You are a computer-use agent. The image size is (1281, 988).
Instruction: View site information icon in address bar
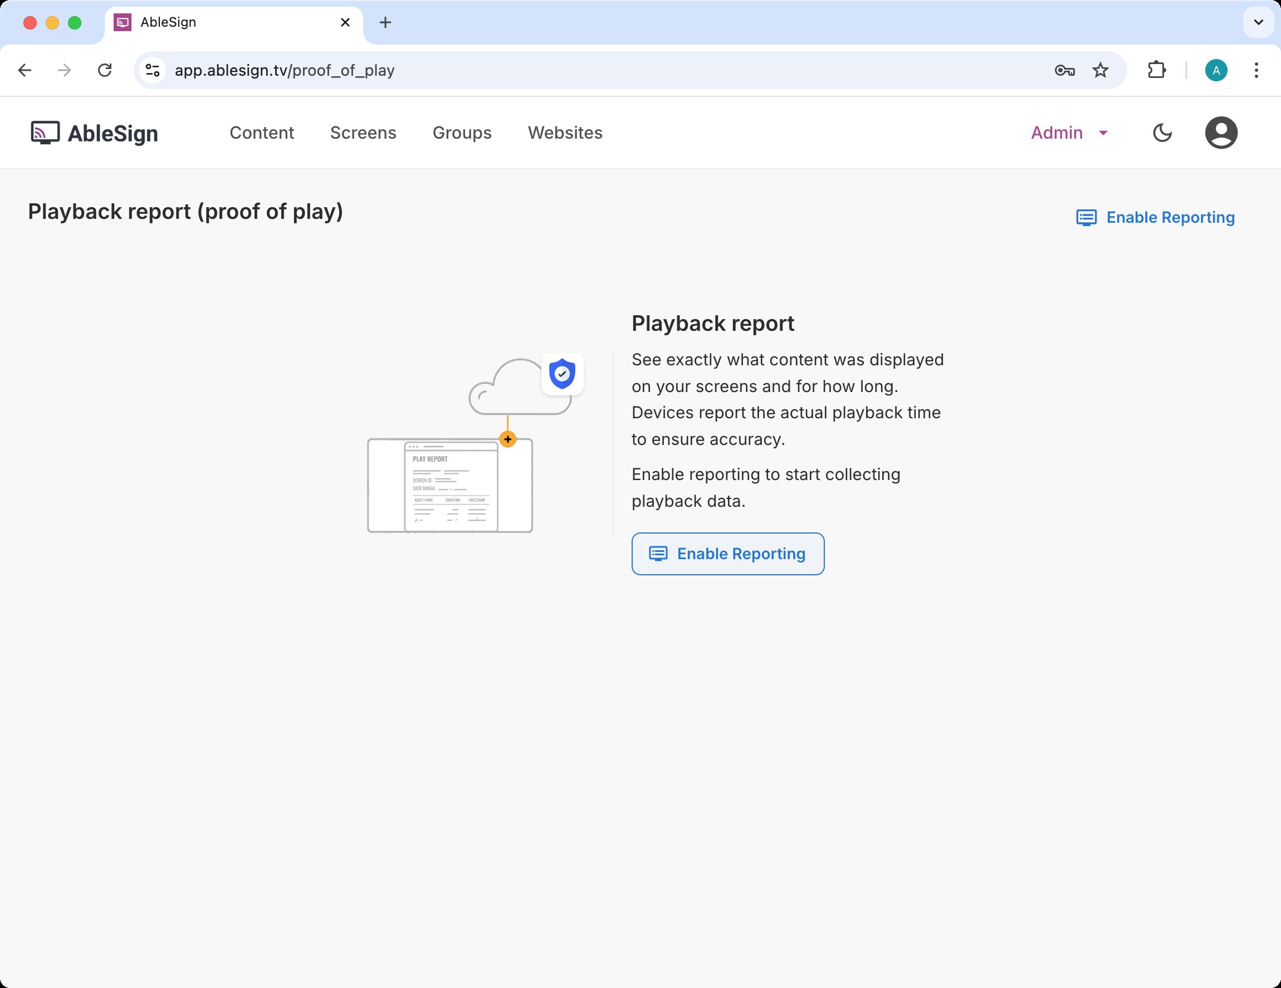tap(153, 70)
